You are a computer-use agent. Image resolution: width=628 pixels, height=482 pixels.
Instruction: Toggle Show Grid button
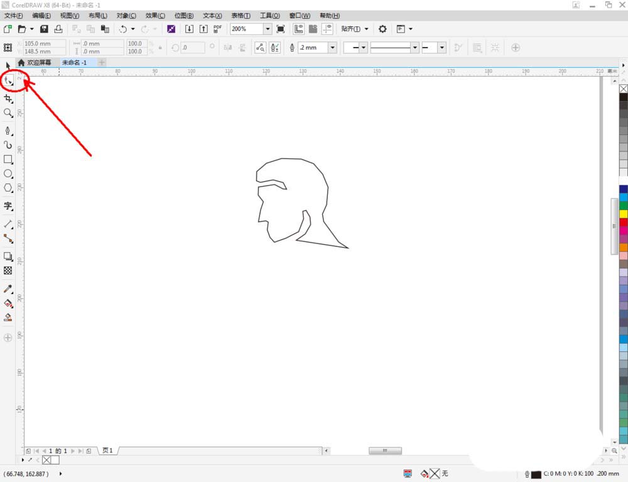pyautogui.click(x=313, y=29)
